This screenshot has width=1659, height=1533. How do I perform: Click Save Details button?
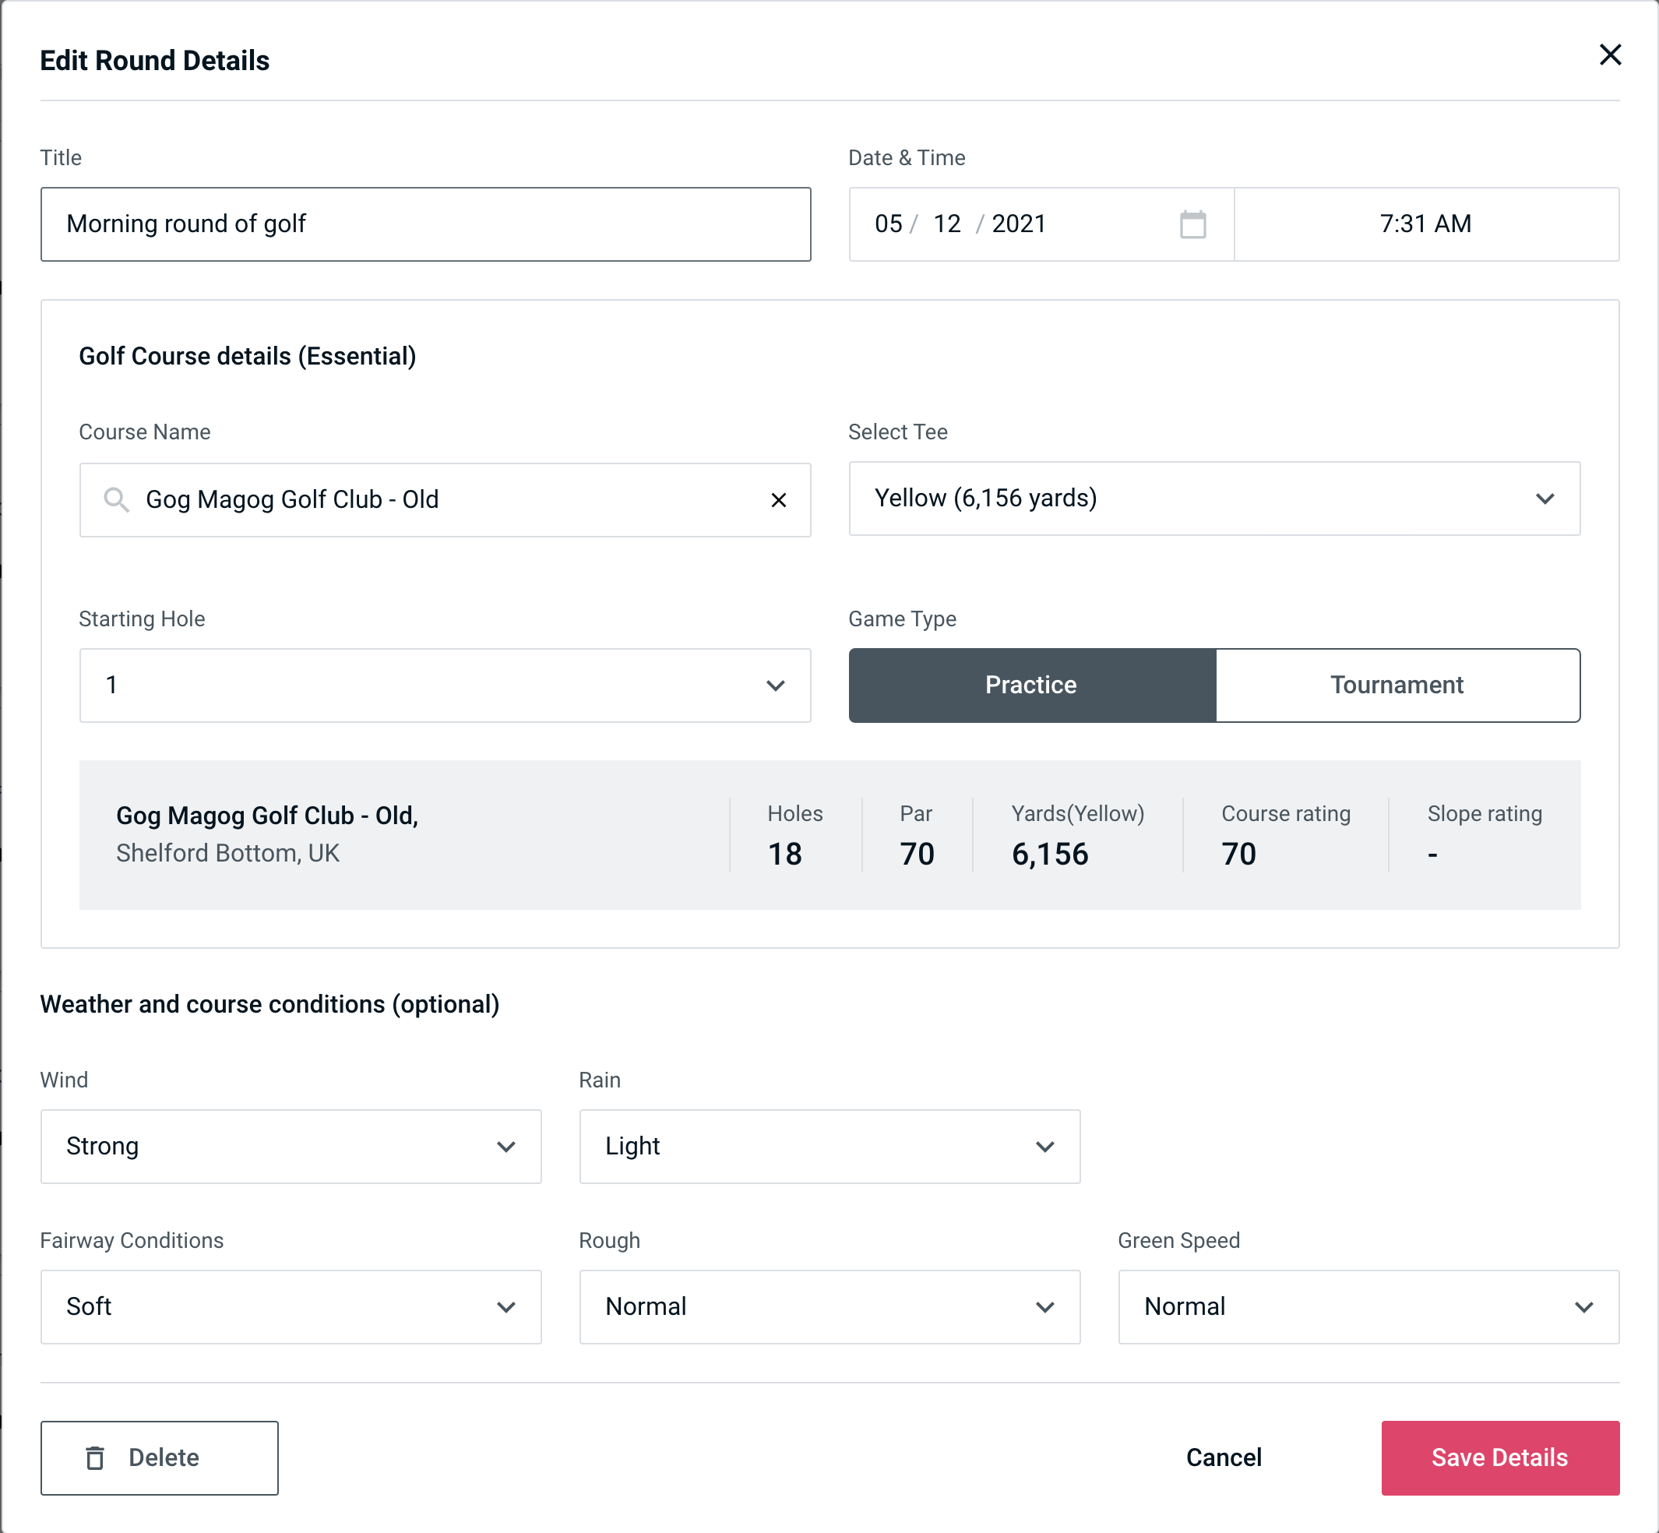click(x=1500, y=1457)
